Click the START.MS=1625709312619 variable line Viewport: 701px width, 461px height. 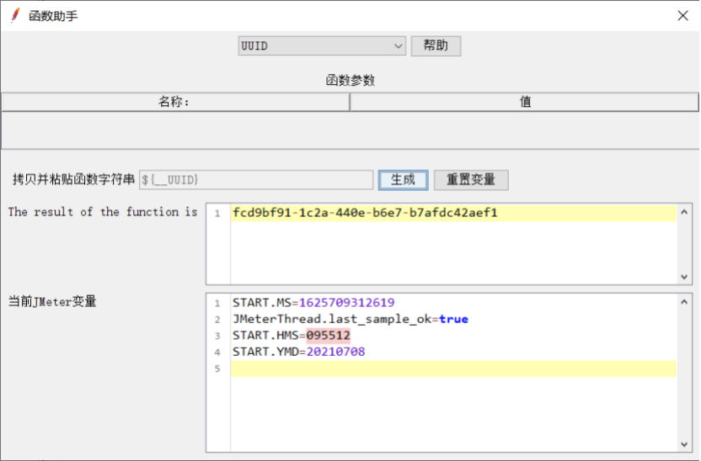click(313, 303)
